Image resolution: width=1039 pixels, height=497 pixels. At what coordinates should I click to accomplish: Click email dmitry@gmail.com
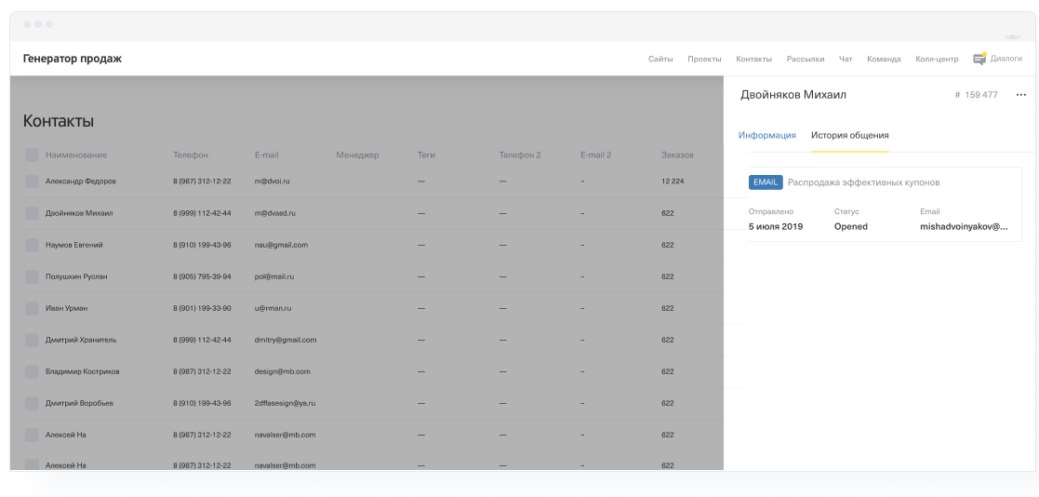pyautogui.click(x=286, y=340)
